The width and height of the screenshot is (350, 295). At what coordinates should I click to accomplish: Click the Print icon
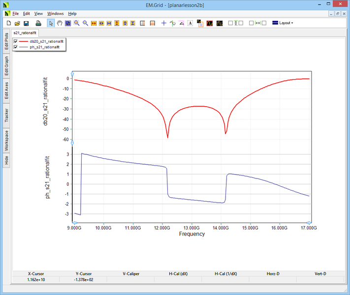(x=38, y=23)
